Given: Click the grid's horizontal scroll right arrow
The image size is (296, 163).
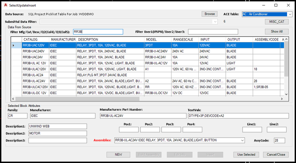Looking at the screenshot, I should pos(282,99).
